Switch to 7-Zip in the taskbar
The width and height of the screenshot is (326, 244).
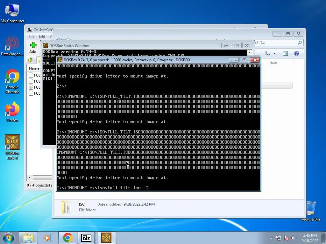[x=86, y=238]
